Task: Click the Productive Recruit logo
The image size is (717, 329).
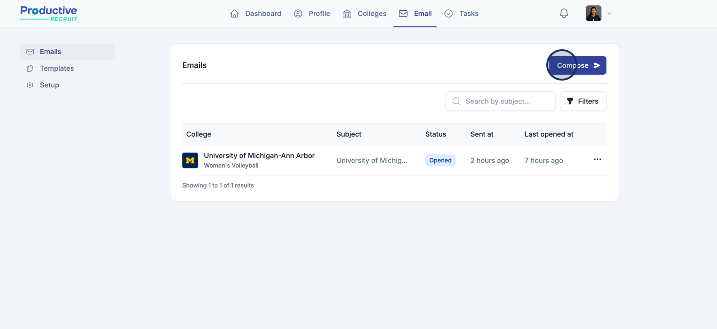Action: 49,13
